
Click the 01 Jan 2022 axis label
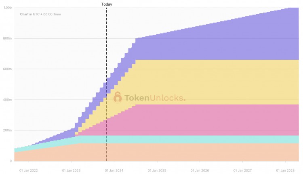[x=28, y=170]
